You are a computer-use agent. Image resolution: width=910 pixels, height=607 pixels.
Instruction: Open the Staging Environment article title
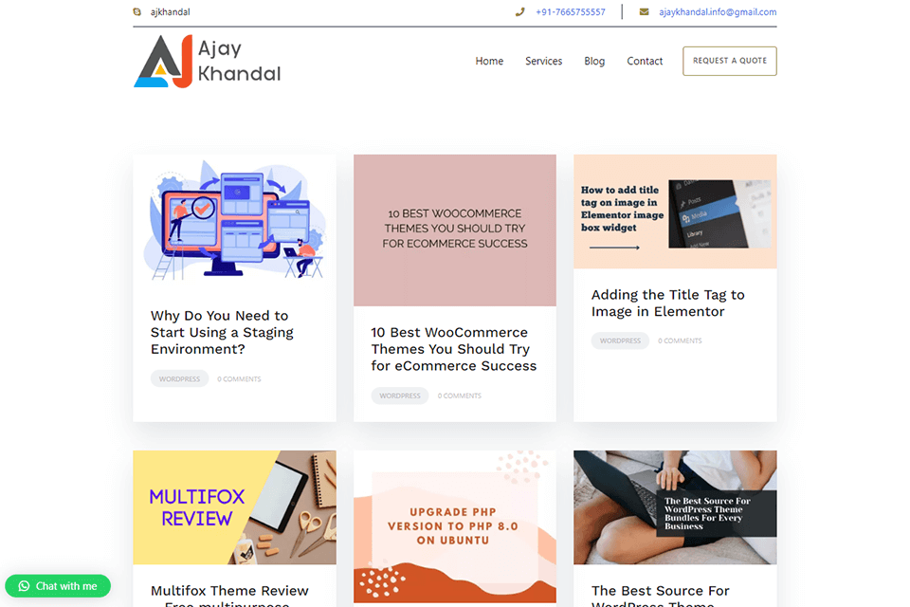pyautogui.click(x=222, y=332)
